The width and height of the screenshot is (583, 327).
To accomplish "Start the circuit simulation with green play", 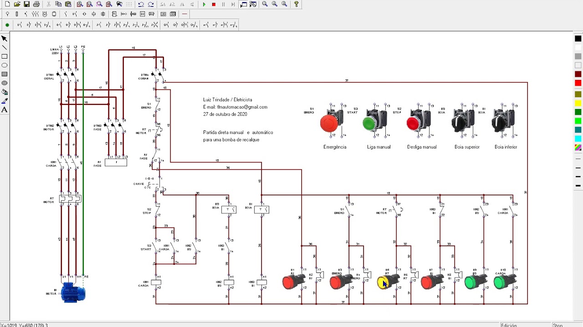I will 204,4.
